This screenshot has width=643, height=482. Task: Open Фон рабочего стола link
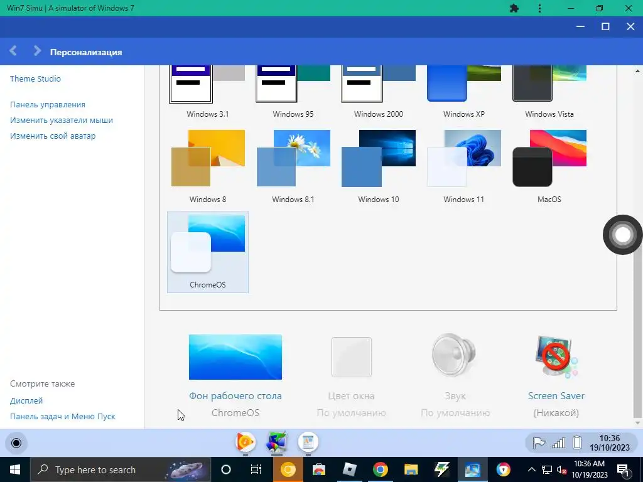235,396
